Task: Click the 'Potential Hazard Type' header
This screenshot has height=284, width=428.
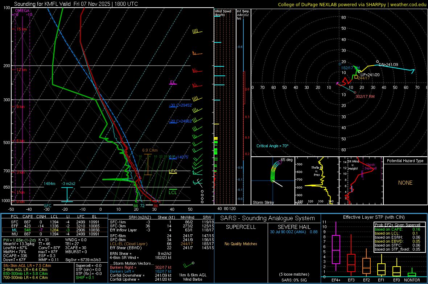Action: point(405,161)
